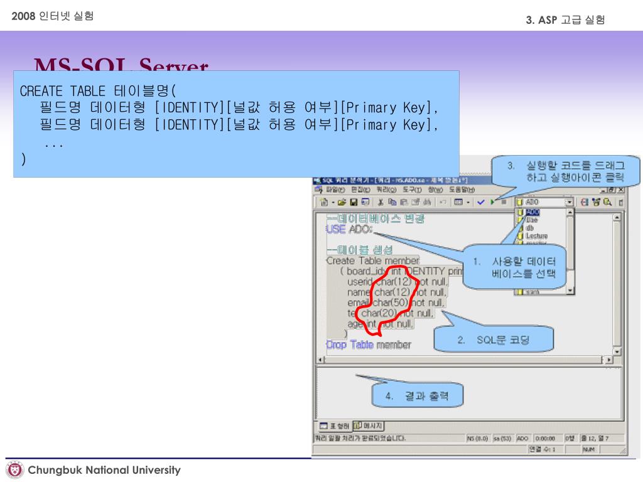
Task: Expand the execute mode dropdown arrow
Action: [x=468, y=202]
